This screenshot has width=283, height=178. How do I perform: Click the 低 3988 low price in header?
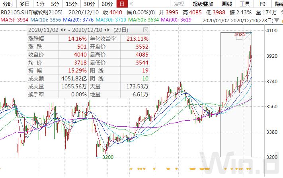pyautogui.click(x=216, y=12)
